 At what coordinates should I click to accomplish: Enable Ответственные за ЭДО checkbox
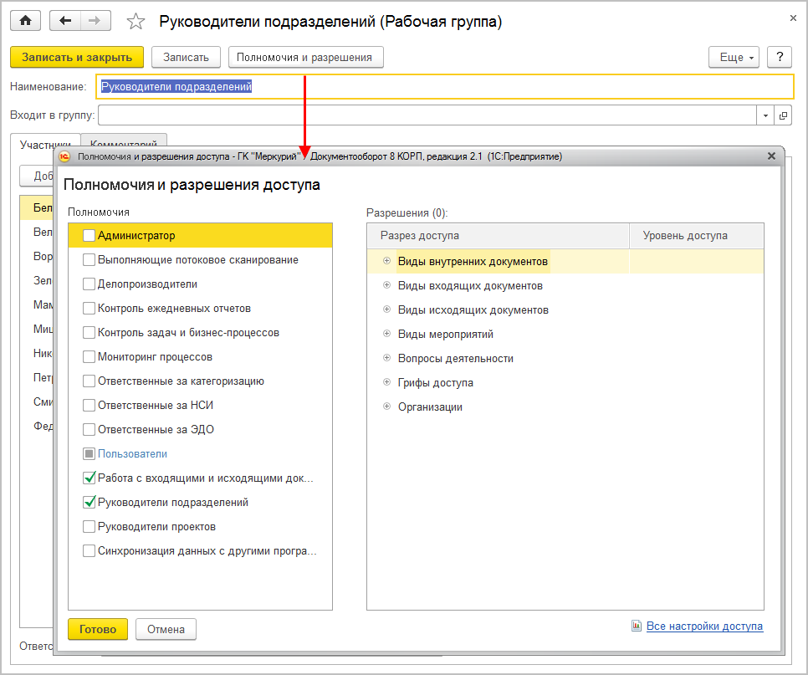pos(89,429)
